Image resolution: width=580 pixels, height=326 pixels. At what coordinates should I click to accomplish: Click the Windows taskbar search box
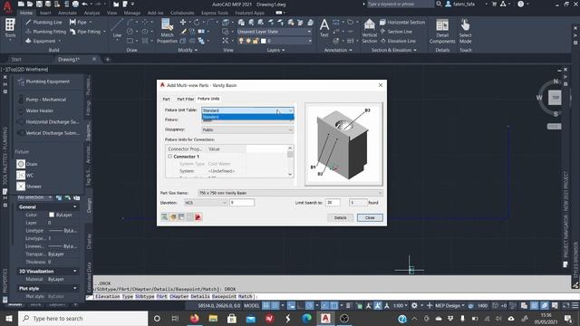82,318
